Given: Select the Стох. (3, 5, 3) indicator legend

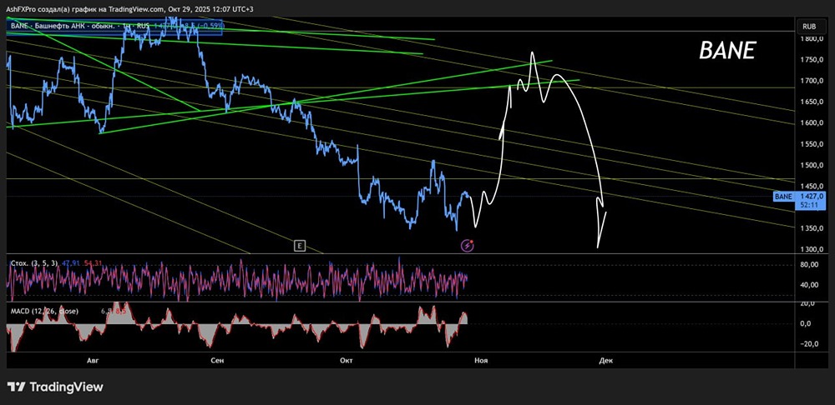Looking at the screenshot, I should tap(33, 262).
